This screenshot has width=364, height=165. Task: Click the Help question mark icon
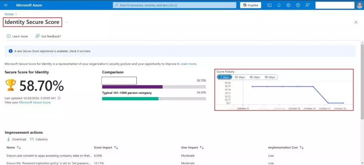click(298, 5)
